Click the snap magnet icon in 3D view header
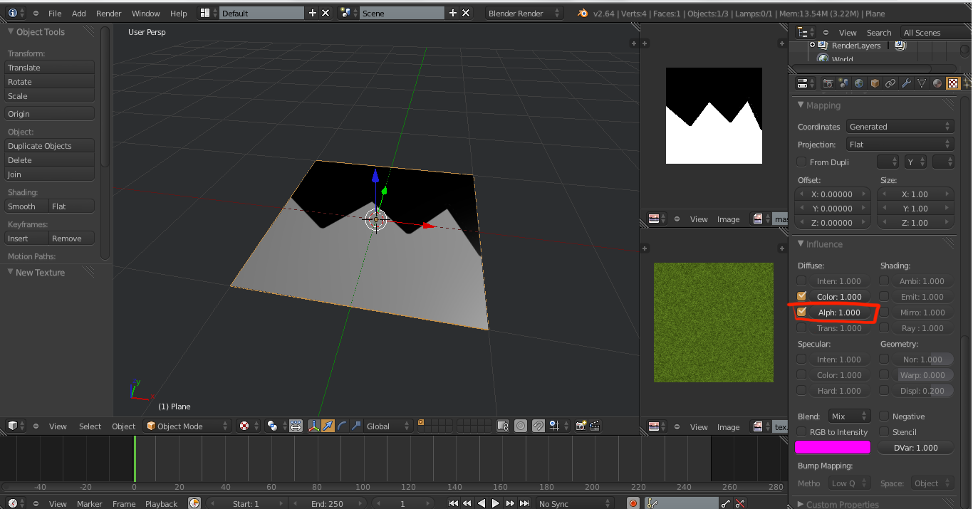Screen dimensions: 973x509 [538, 426]
